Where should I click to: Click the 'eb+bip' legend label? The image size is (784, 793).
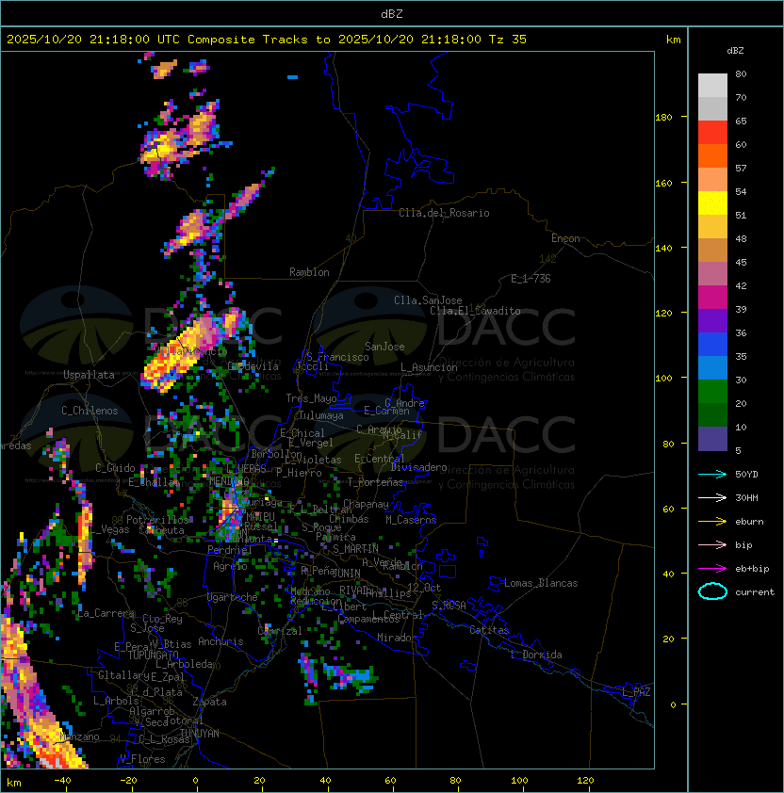(x=752, y=569)
